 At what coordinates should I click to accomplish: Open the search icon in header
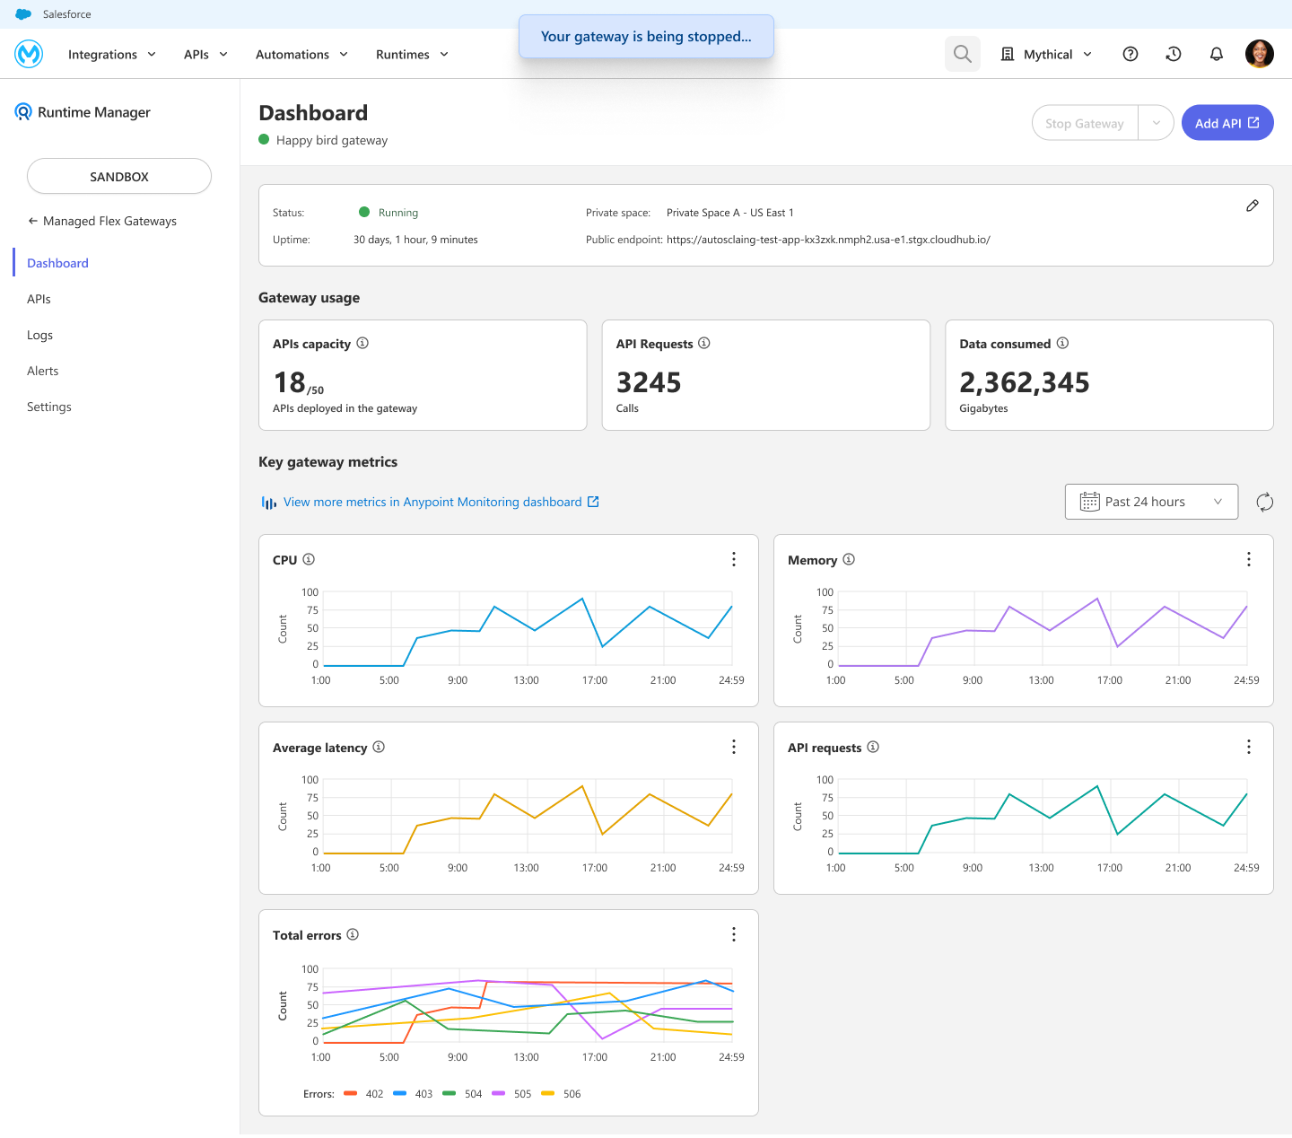pos(963,54)
